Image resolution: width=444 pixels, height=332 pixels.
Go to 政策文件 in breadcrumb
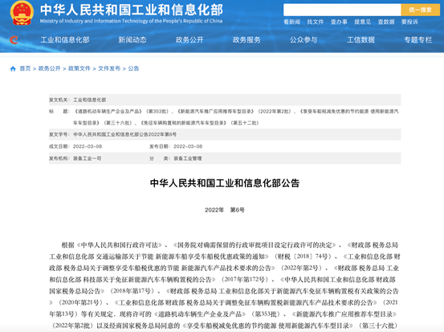tap(79, 68)
